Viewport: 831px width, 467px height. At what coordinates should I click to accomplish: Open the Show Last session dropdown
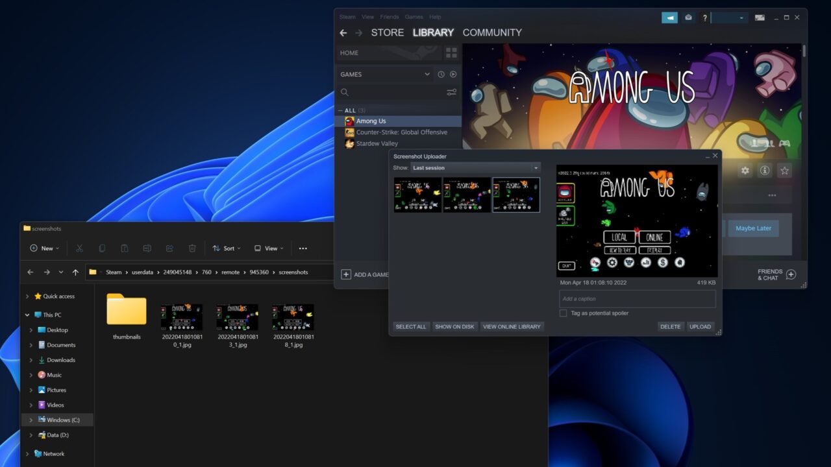click(x=475, y=167)
